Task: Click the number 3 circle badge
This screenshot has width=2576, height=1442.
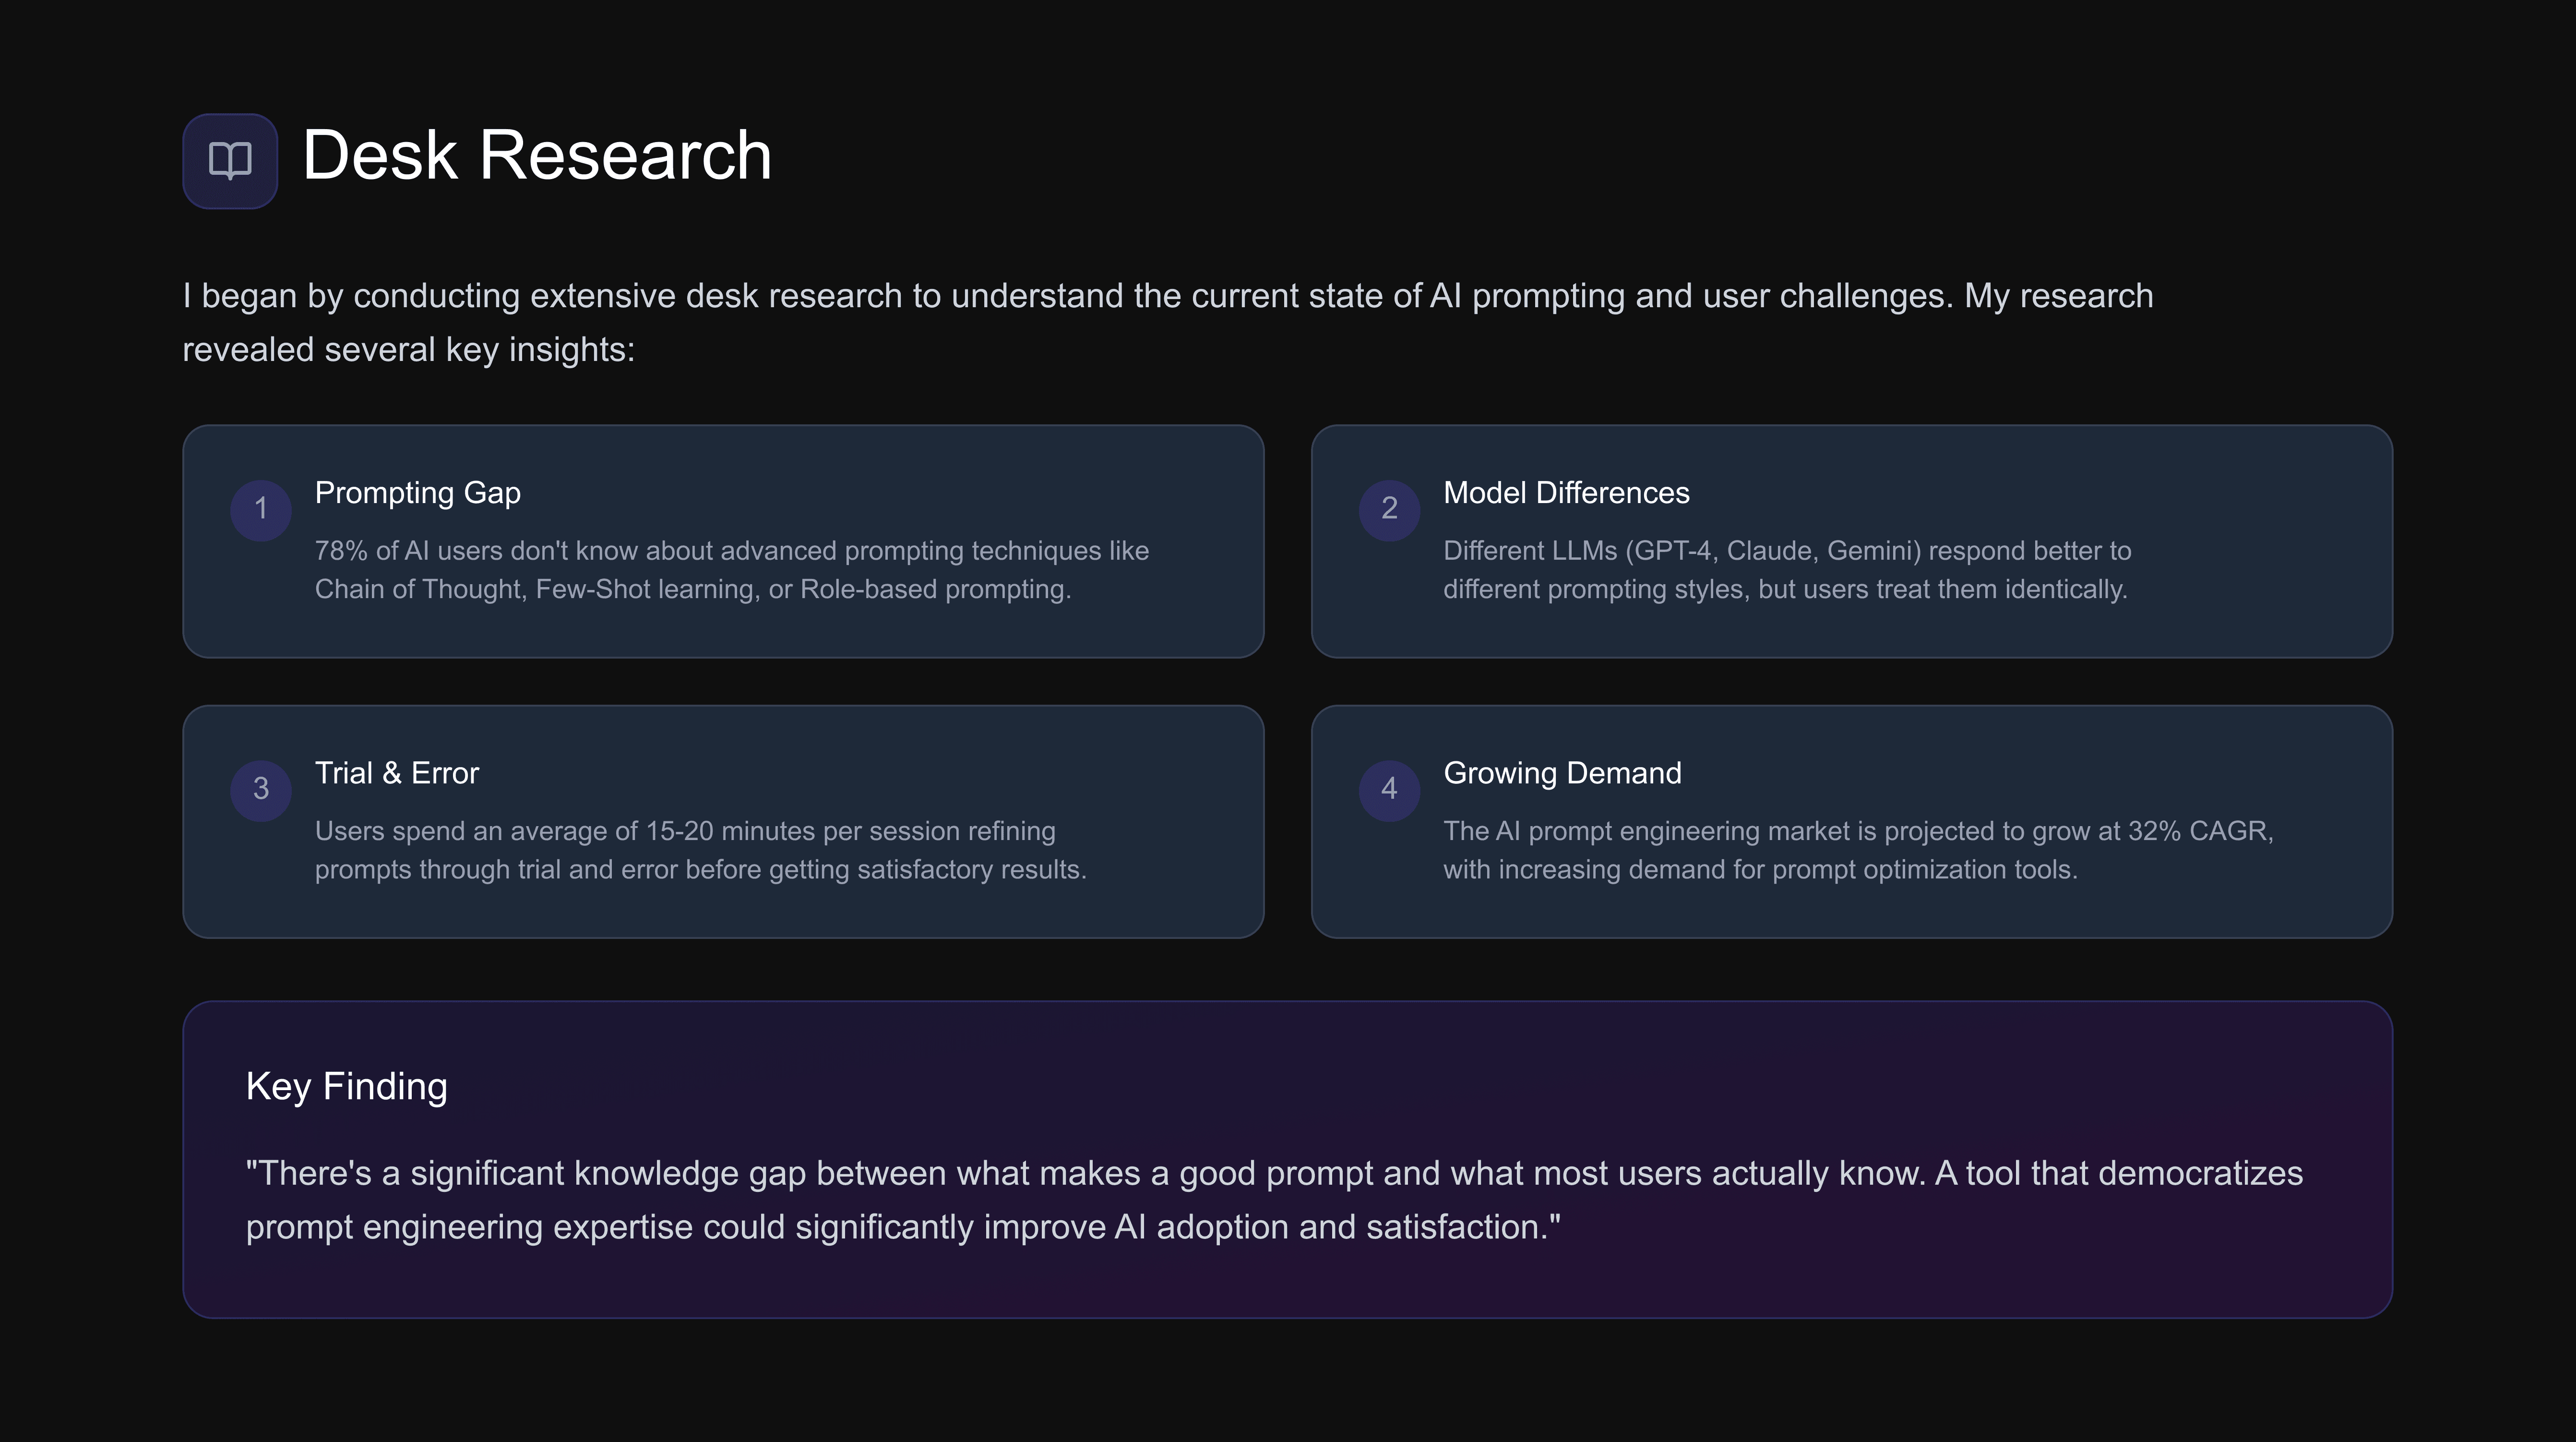Action: pos(261,789)
